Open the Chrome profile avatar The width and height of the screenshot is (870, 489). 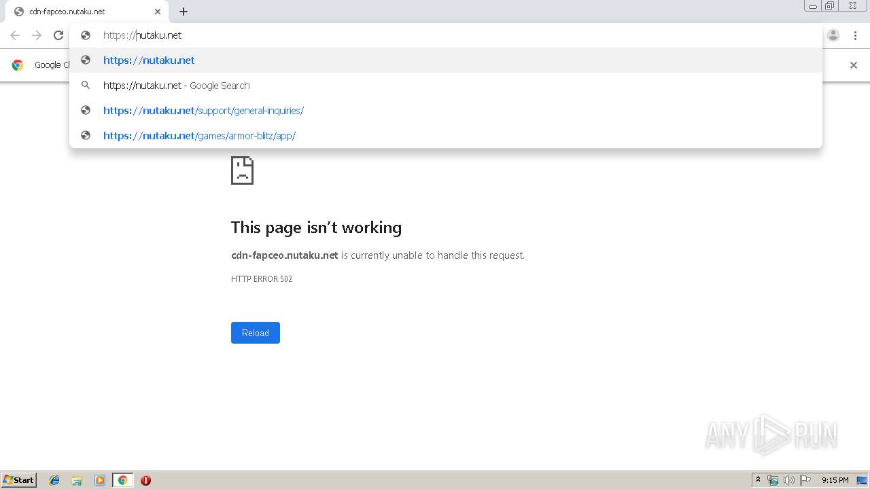point(833,35)
